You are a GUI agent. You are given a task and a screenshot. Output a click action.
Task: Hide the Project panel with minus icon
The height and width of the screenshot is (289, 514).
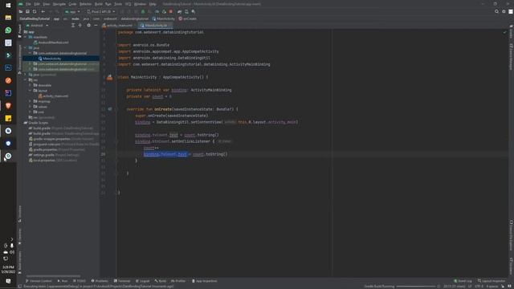[x=96, y=25]
